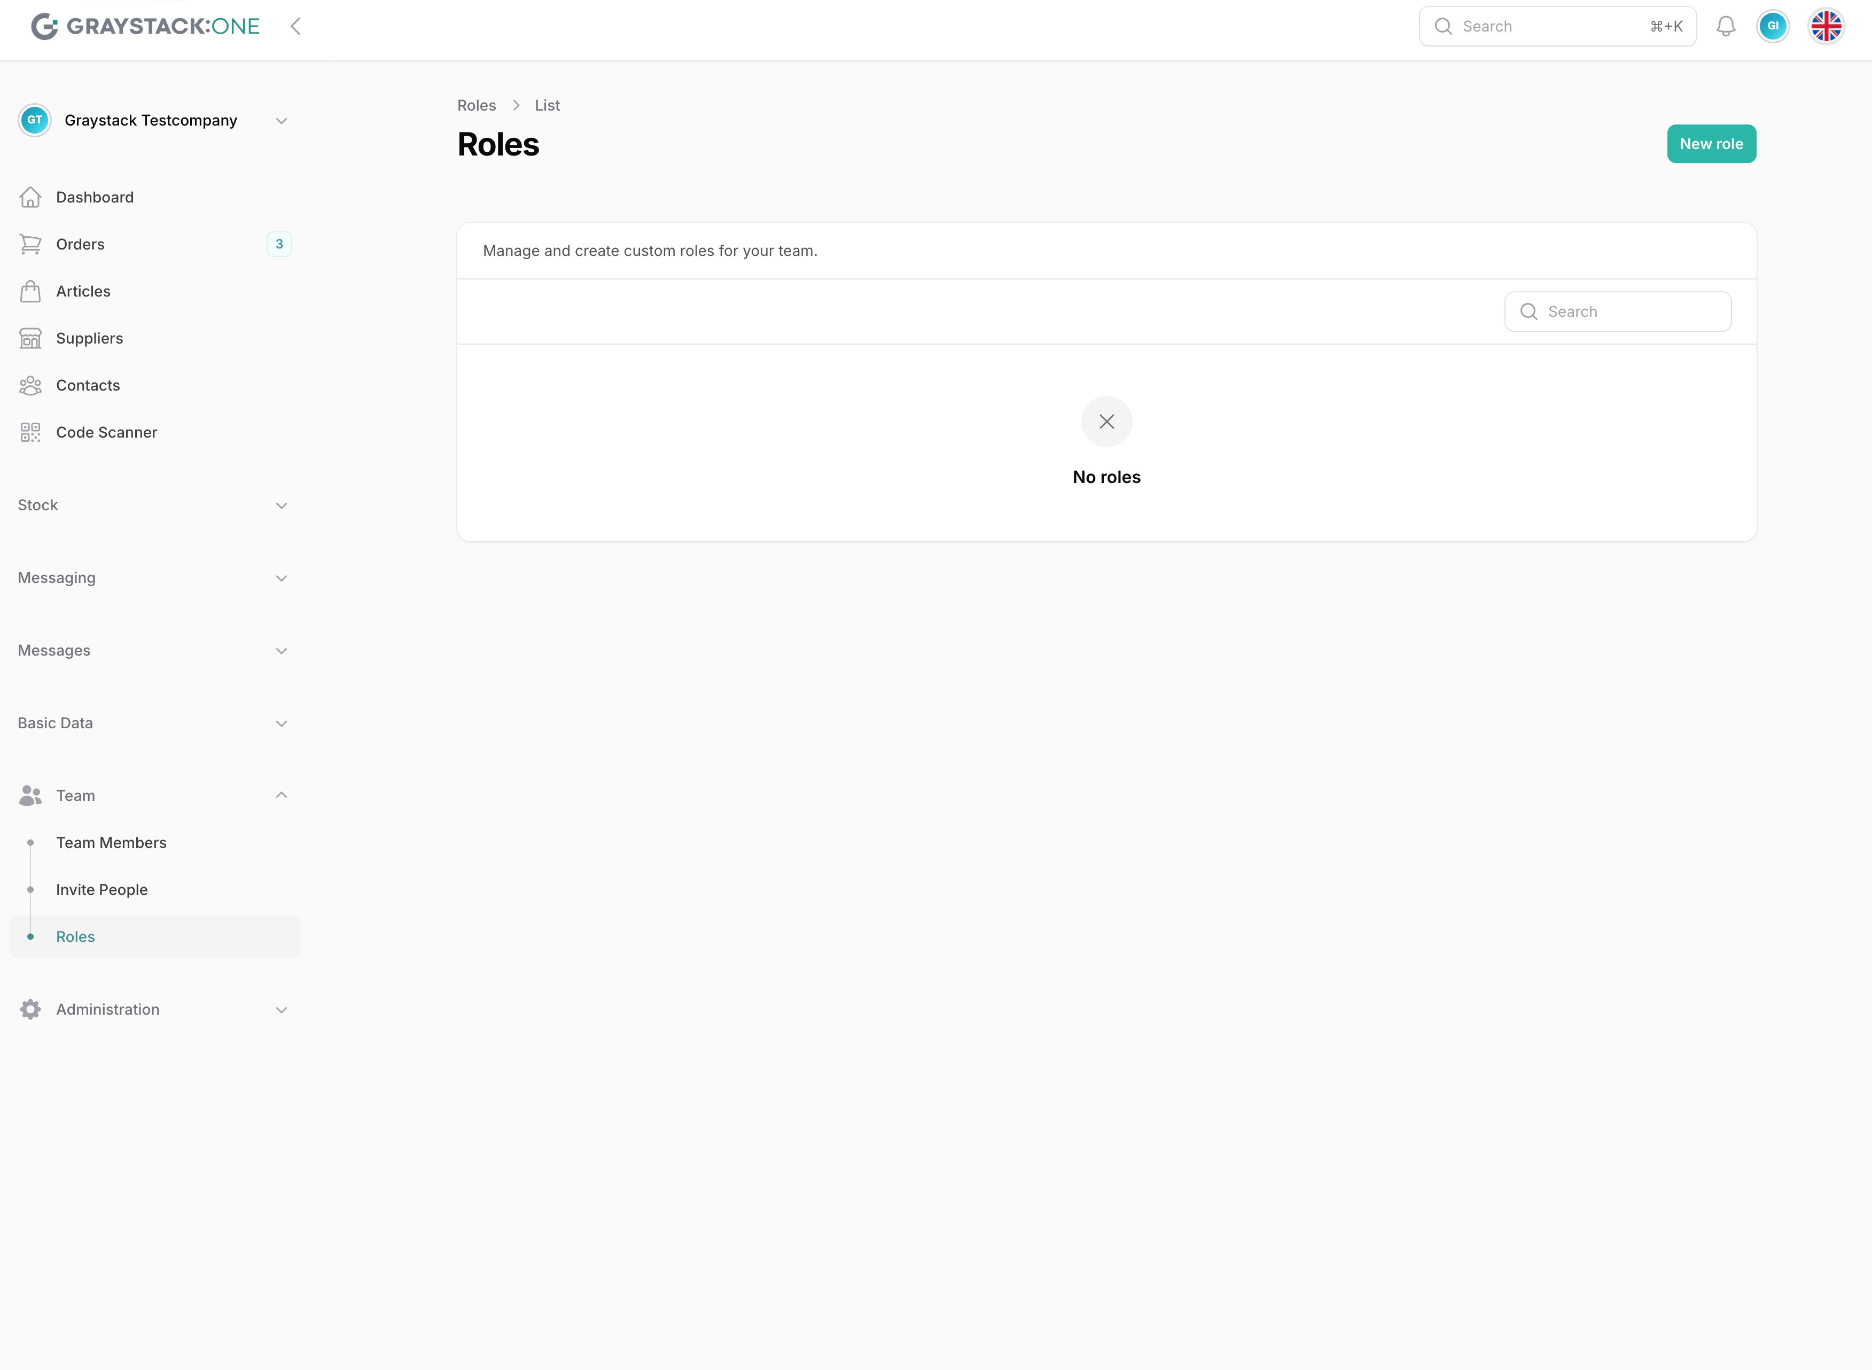Open the GI user avatar menu
This screenshot has width=1872, height=1370.
[1773, 27]
